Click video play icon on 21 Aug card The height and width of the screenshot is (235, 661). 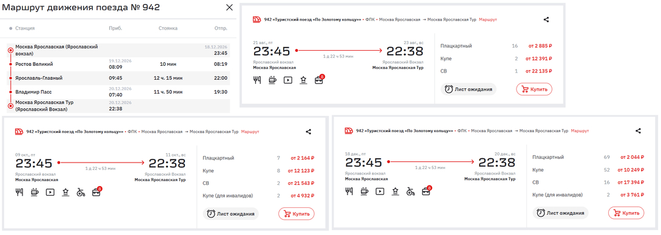pyautogui.click(x=288, y=80)
